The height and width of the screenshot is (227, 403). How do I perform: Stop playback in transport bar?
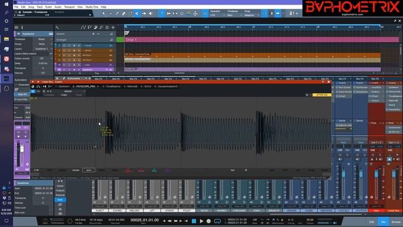(194, 221)
